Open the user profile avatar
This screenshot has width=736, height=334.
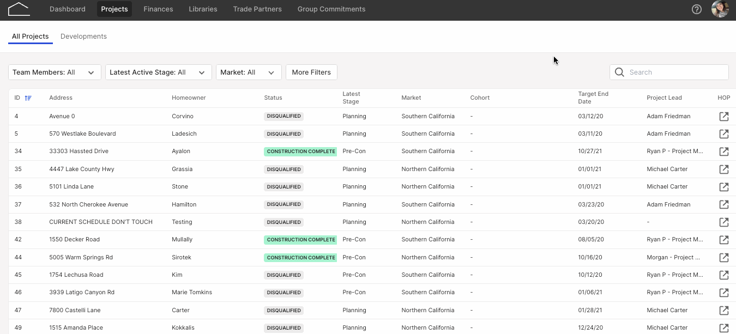pyautogui.click(x=720, y=9)
